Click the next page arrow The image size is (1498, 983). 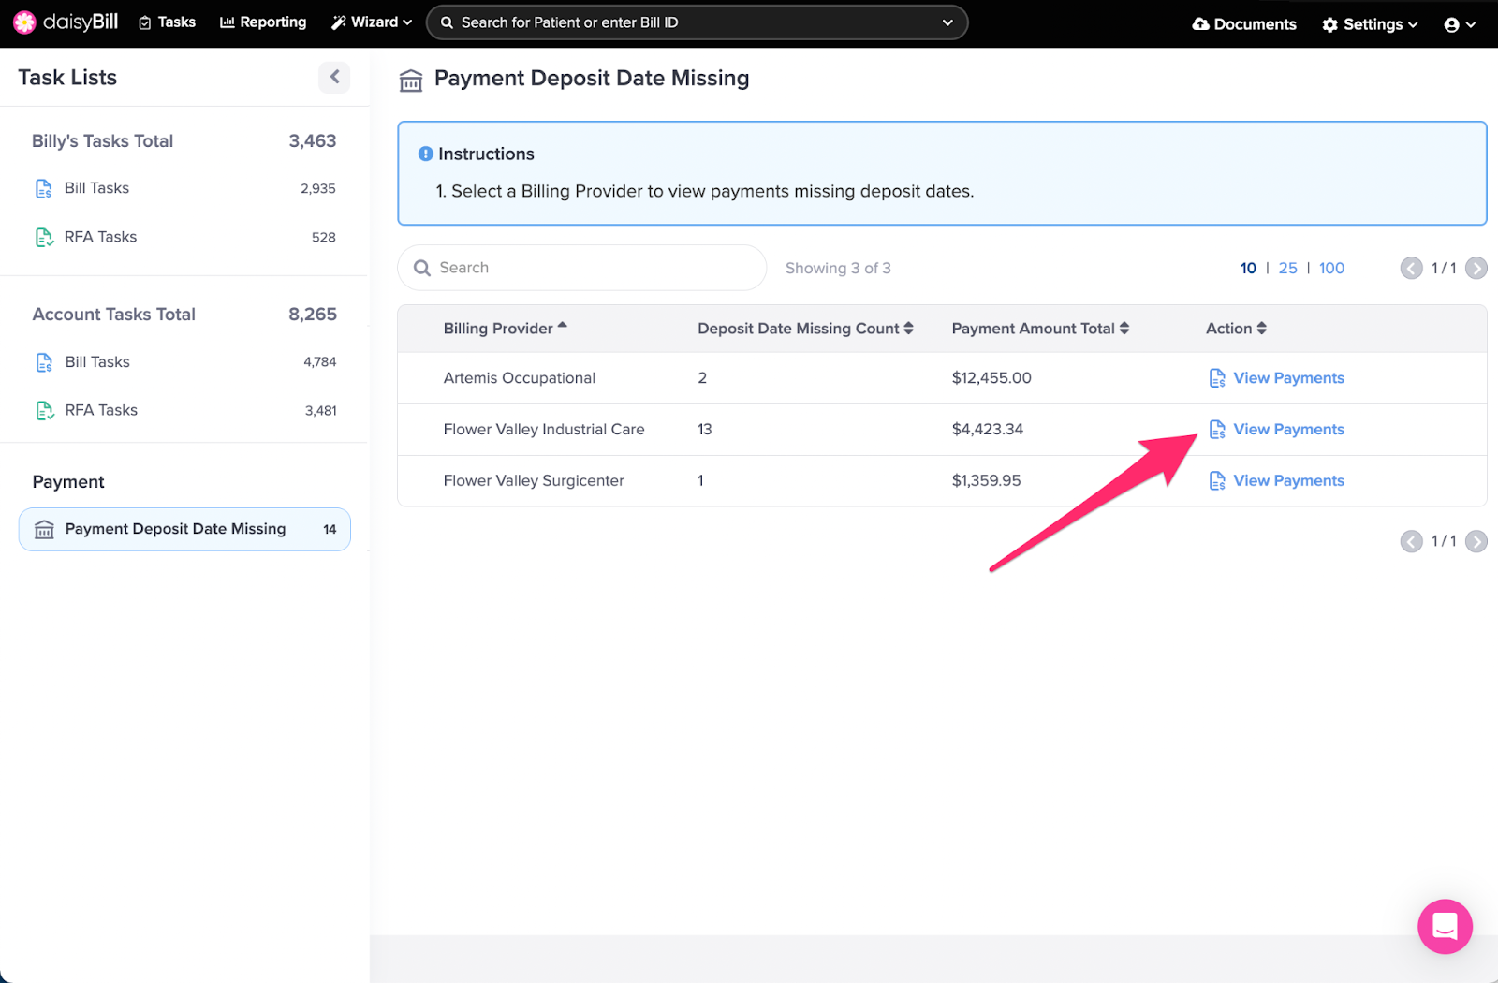click(1476, 268)
